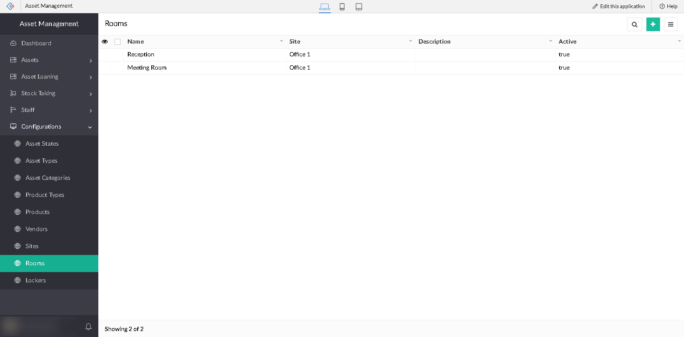
Task: Click the Reception room name
Action: tap(141, 54)
